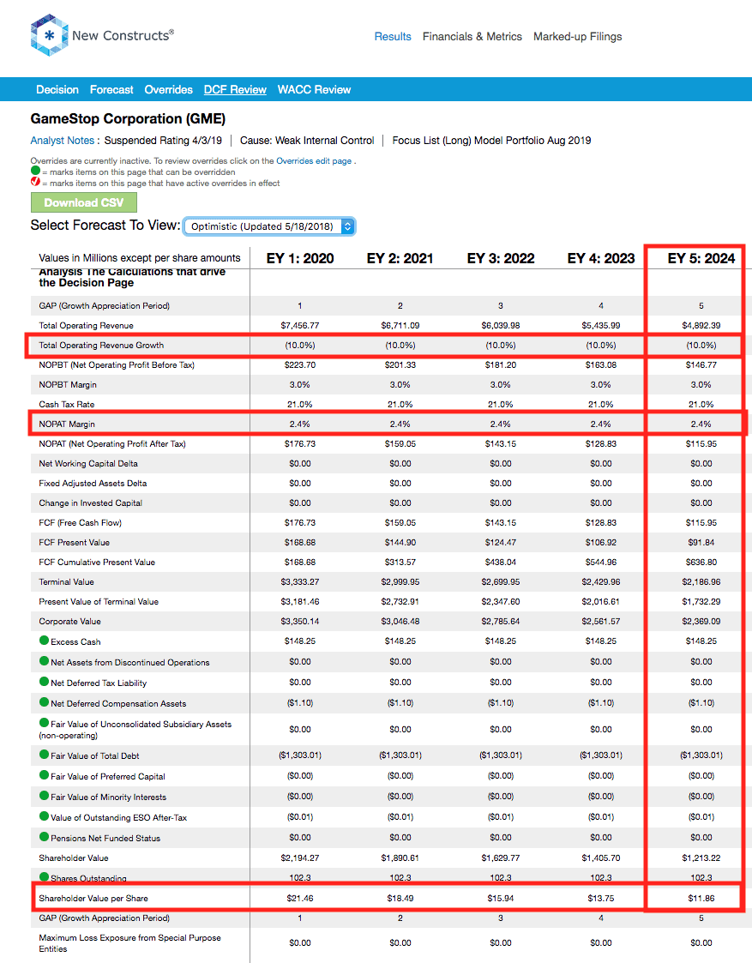This screenshot has width=752, height=963.
Task: Click the Terminal Value row label
Action: 66,581
